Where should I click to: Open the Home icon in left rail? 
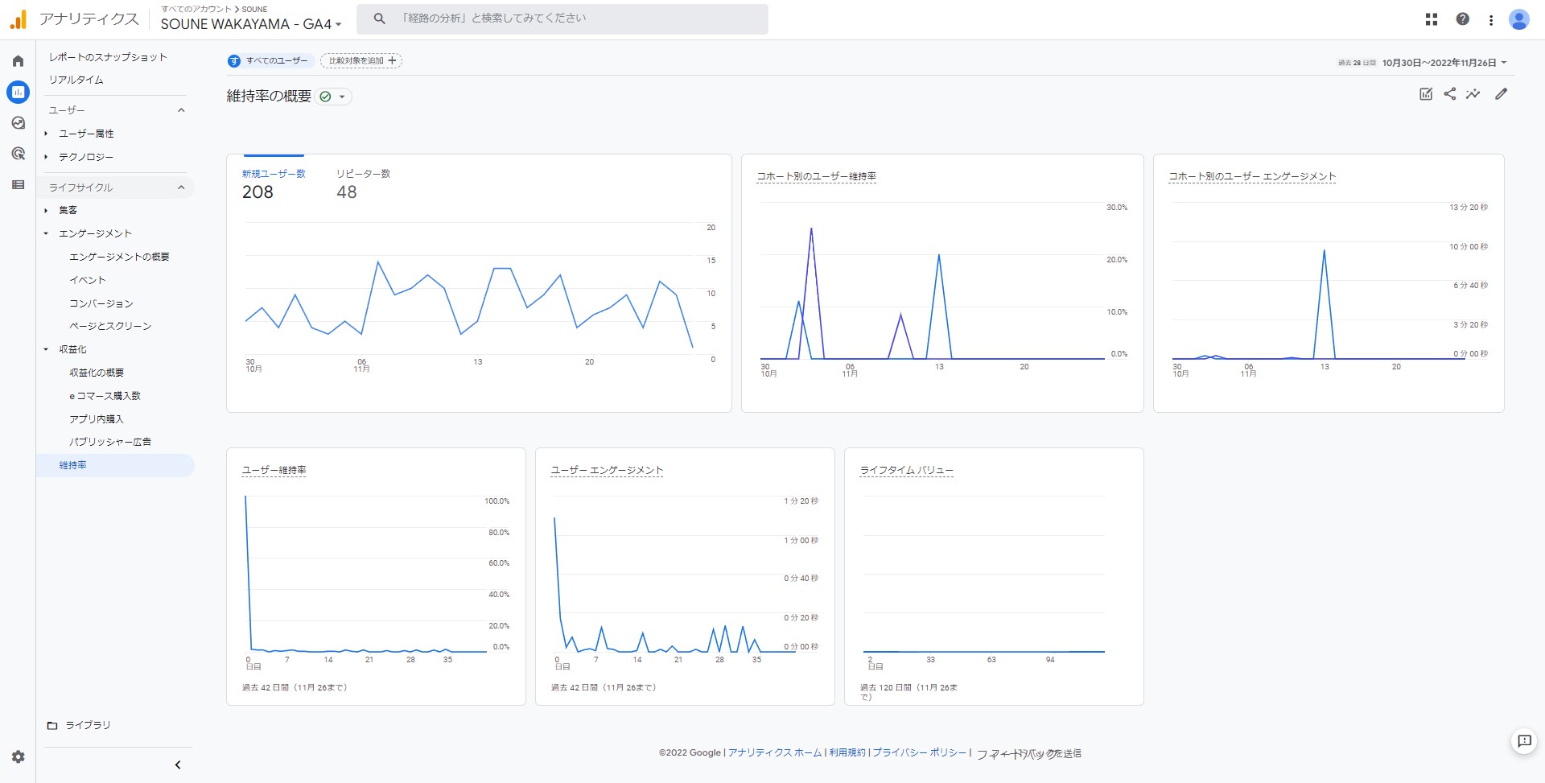pos(18,61)
